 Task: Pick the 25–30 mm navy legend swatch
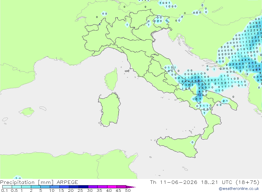83,187
